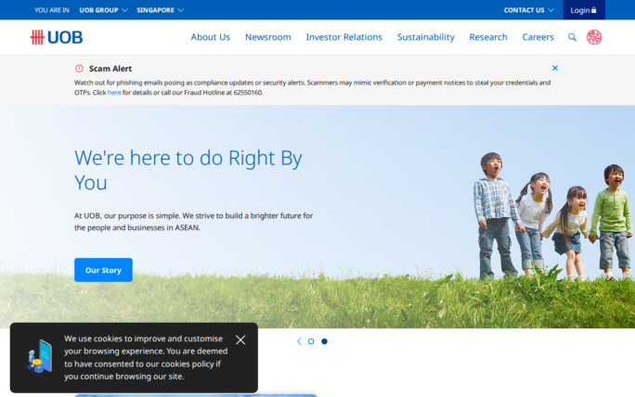The height and width of the screenshot is (397, 635).
Task: Expand the Singapore country dropdown
Action: 160,10
